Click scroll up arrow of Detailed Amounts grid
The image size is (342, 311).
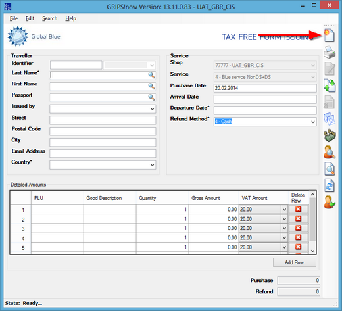312,195
